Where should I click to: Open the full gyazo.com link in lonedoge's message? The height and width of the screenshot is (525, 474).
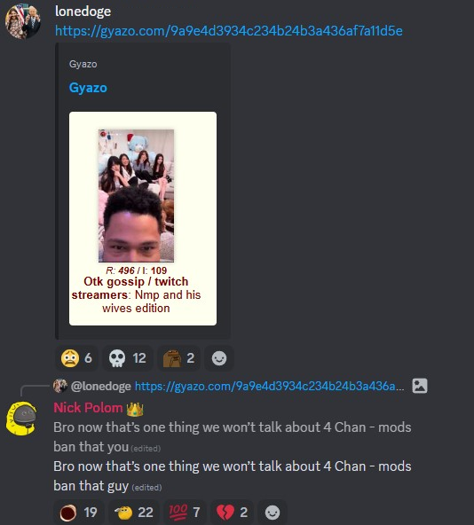(229, 31)
